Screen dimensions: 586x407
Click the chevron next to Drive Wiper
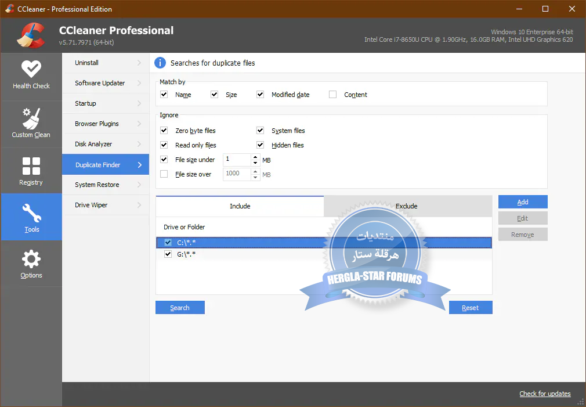pyautogui.click(x=139, y=205)
